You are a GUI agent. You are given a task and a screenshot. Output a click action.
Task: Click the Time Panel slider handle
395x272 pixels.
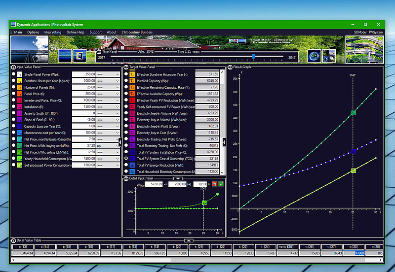[x=253, y=57]
